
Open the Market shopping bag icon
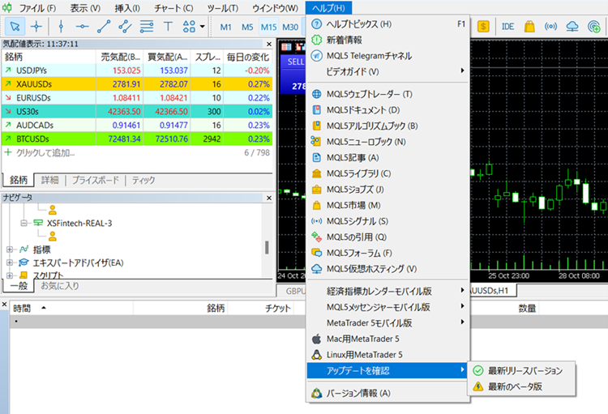point(529,27)
